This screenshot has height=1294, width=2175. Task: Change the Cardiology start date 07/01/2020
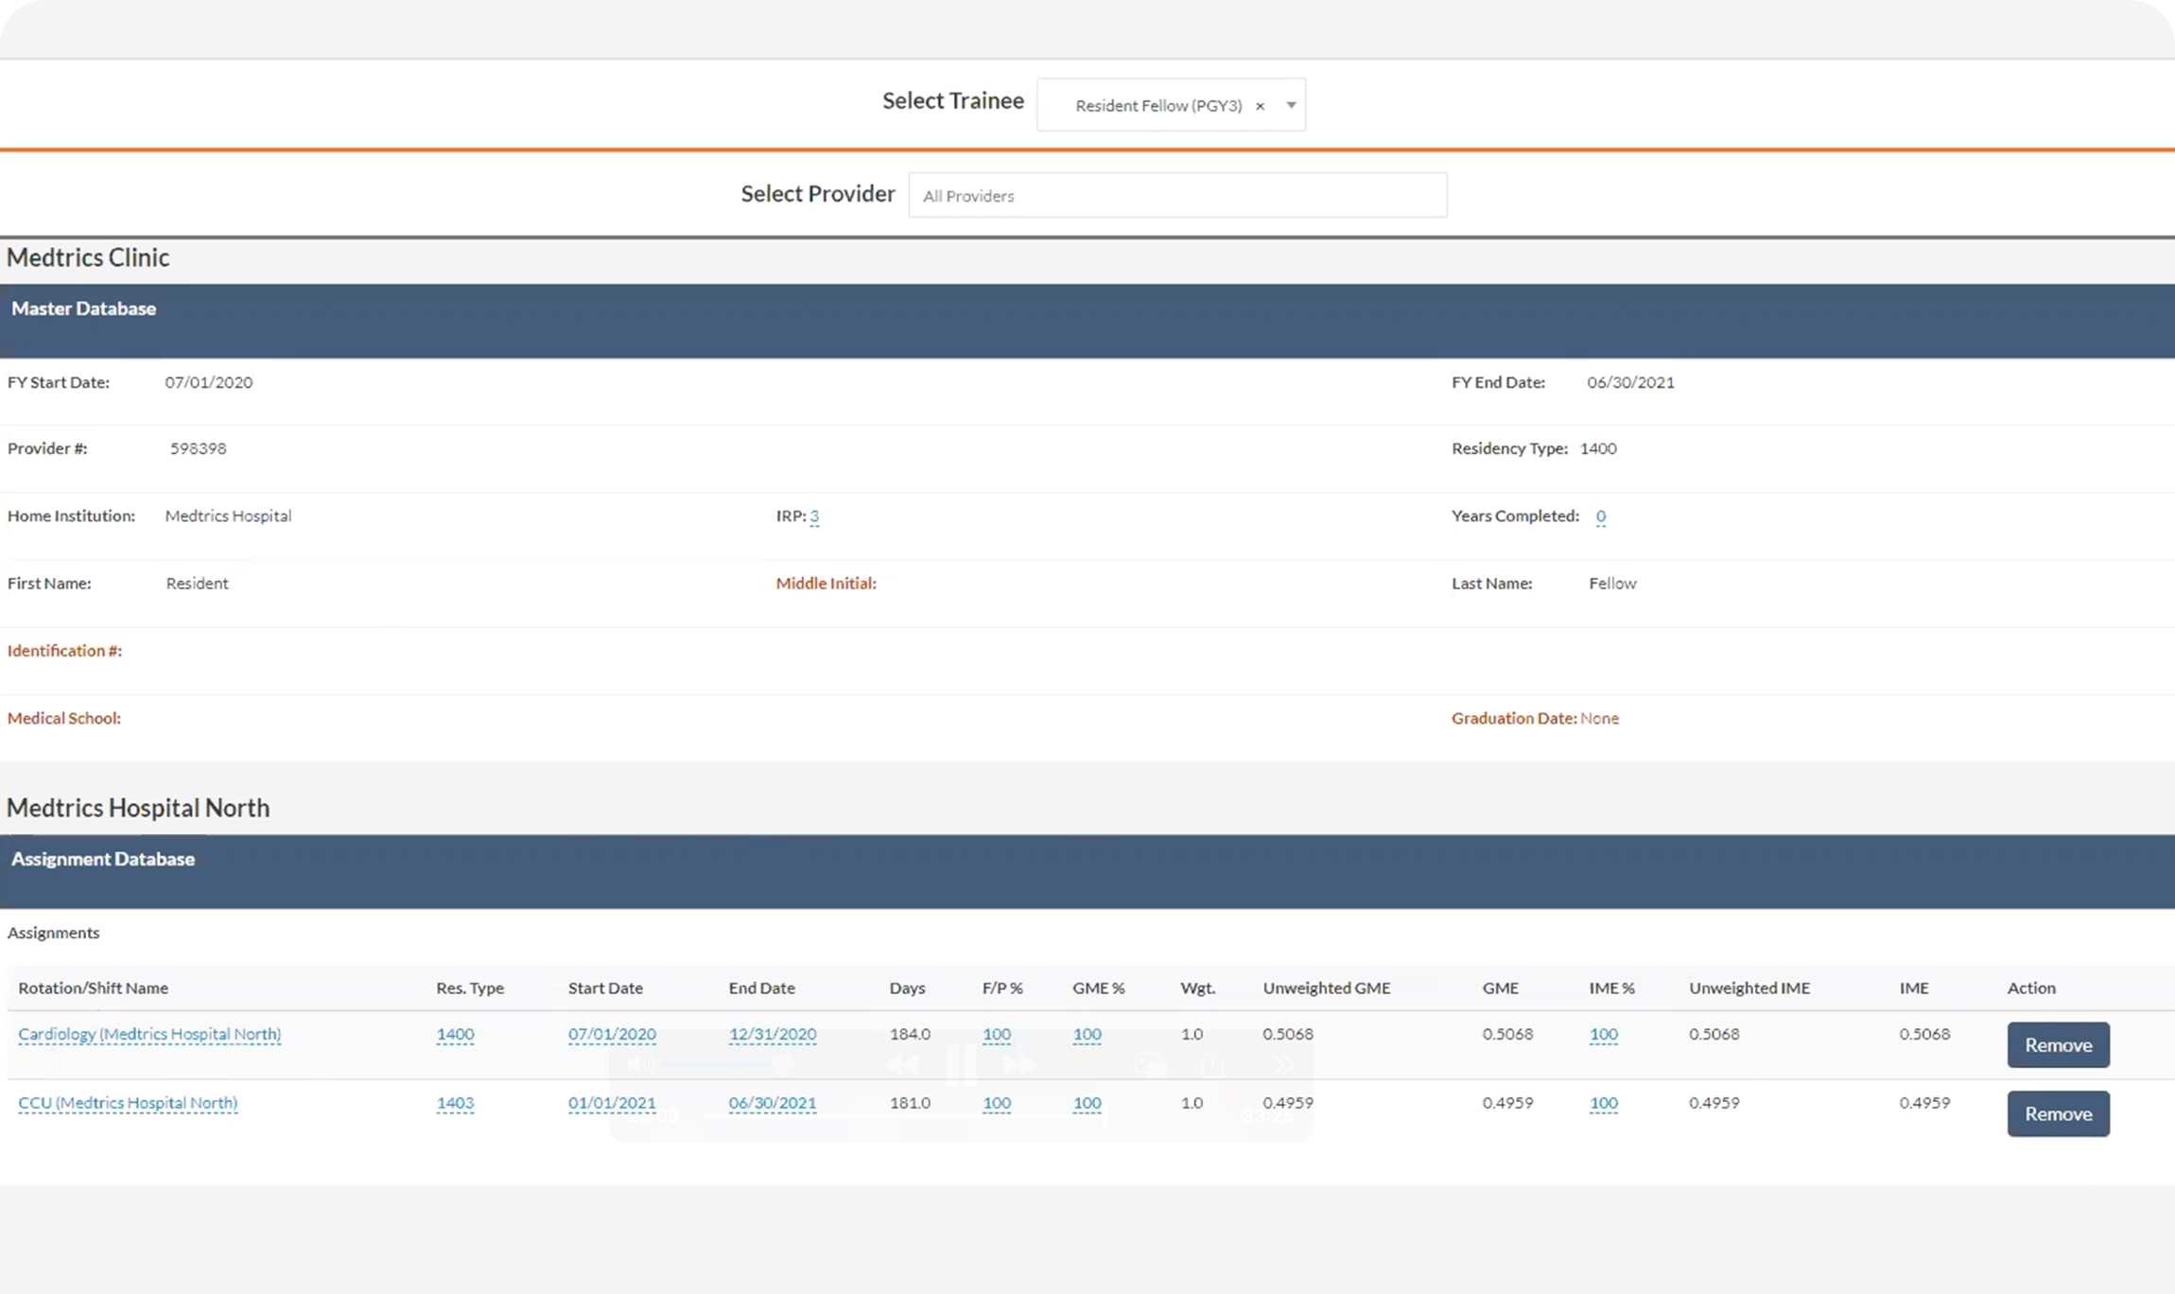tap(612, 1035)
